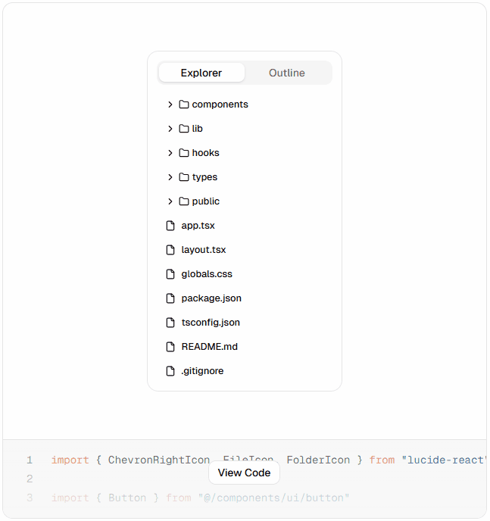Click code line 1 import statement

269,460
